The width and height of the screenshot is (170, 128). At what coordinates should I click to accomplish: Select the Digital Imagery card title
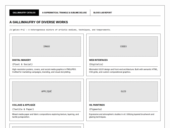pos(21,60)
